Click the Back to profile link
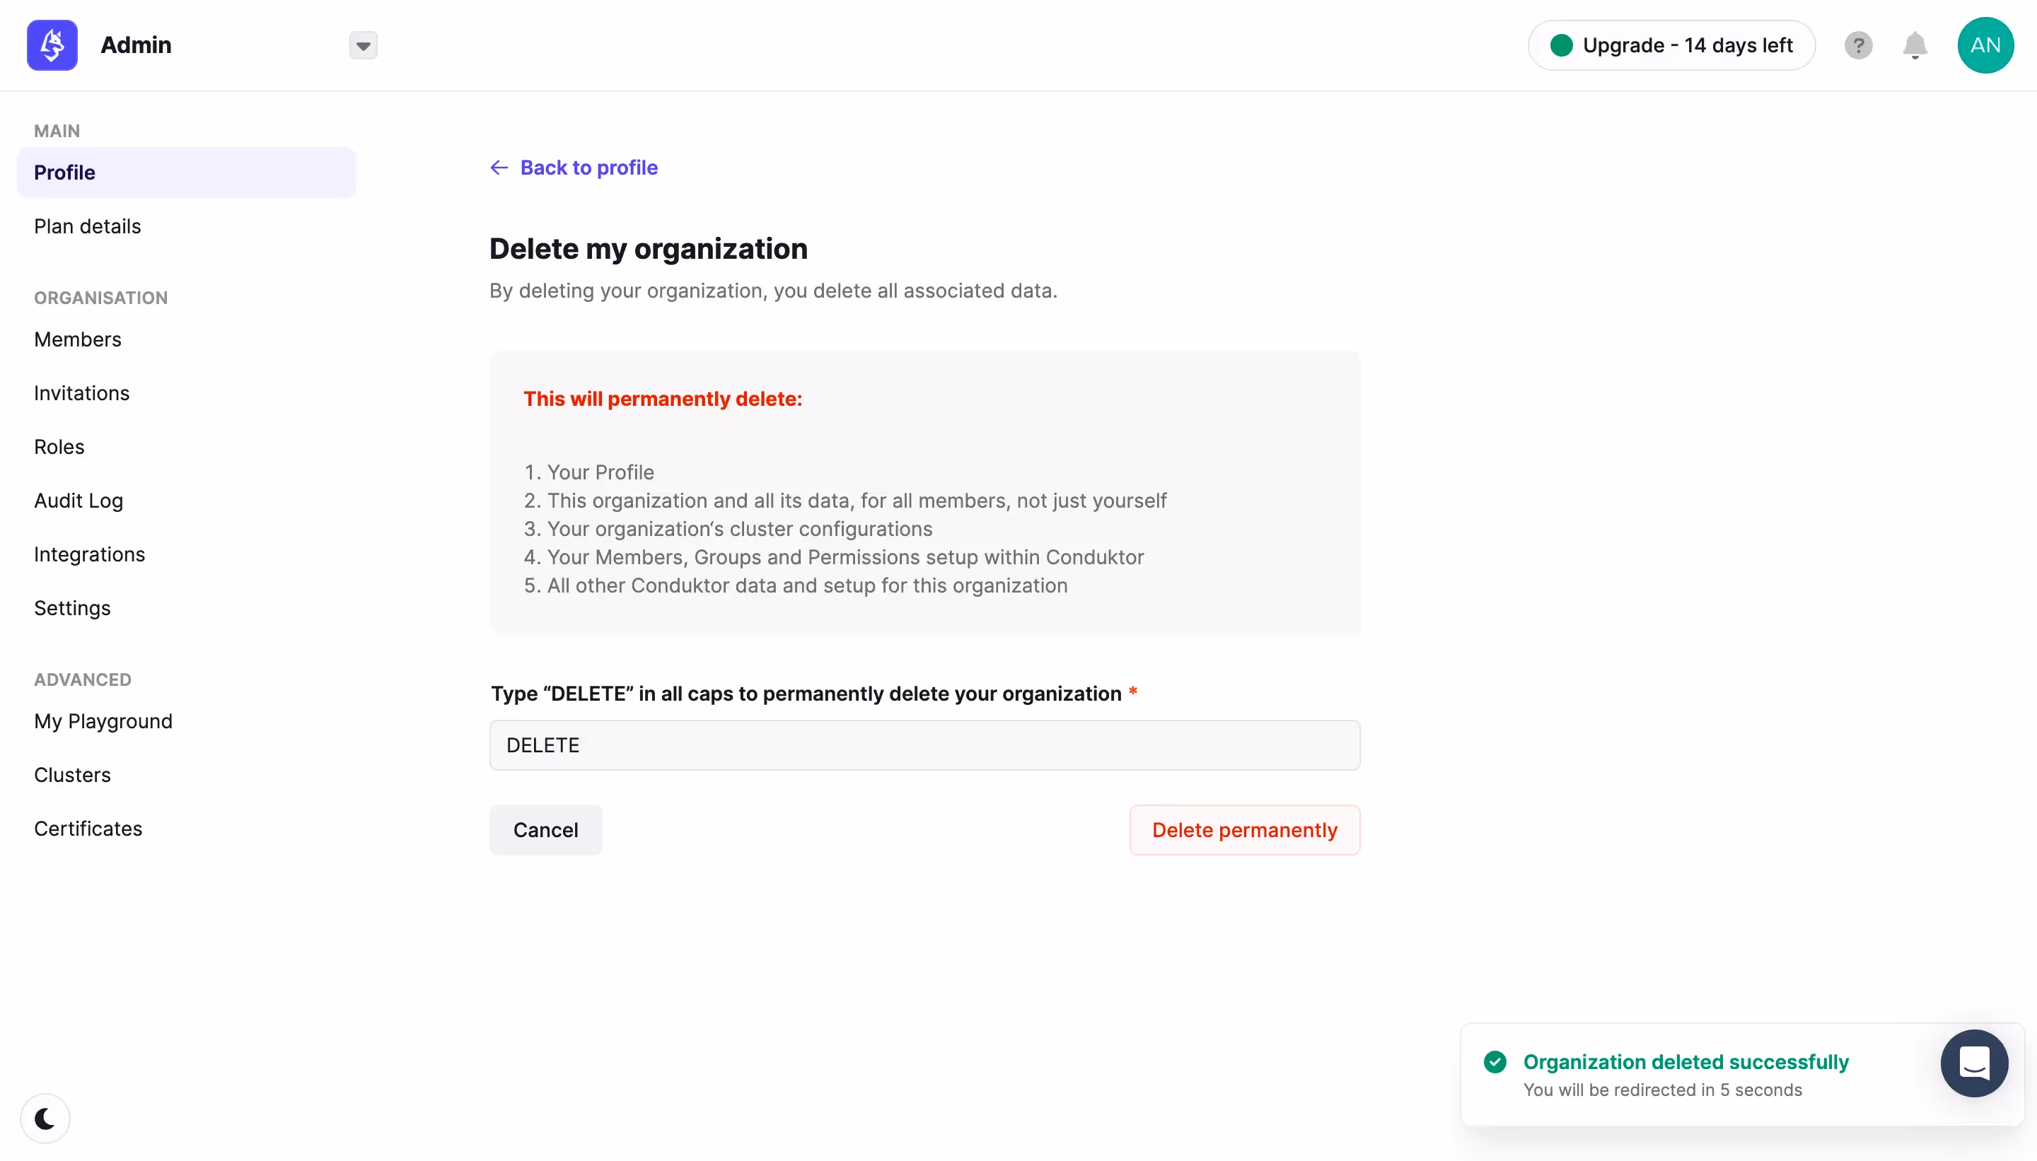2037x1161 pixels. coord(588,168)
